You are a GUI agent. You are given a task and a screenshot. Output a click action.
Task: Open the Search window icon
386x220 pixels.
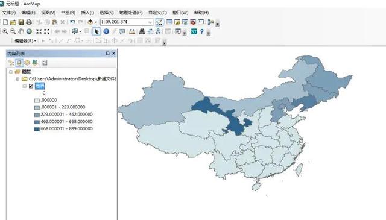point(185,22)
